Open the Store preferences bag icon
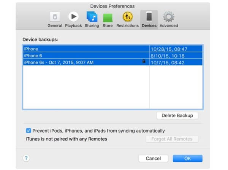Image resolution: width=228 pixels, height=170 pixels. click(108, 17)
